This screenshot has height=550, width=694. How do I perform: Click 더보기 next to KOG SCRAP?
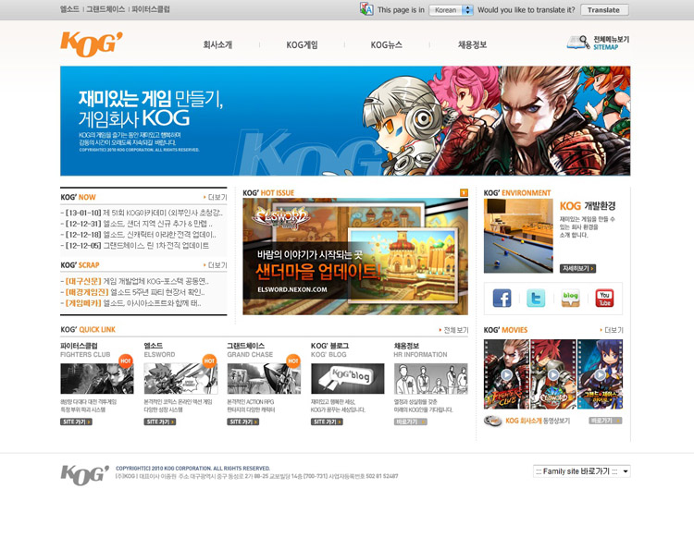(216, 265)
